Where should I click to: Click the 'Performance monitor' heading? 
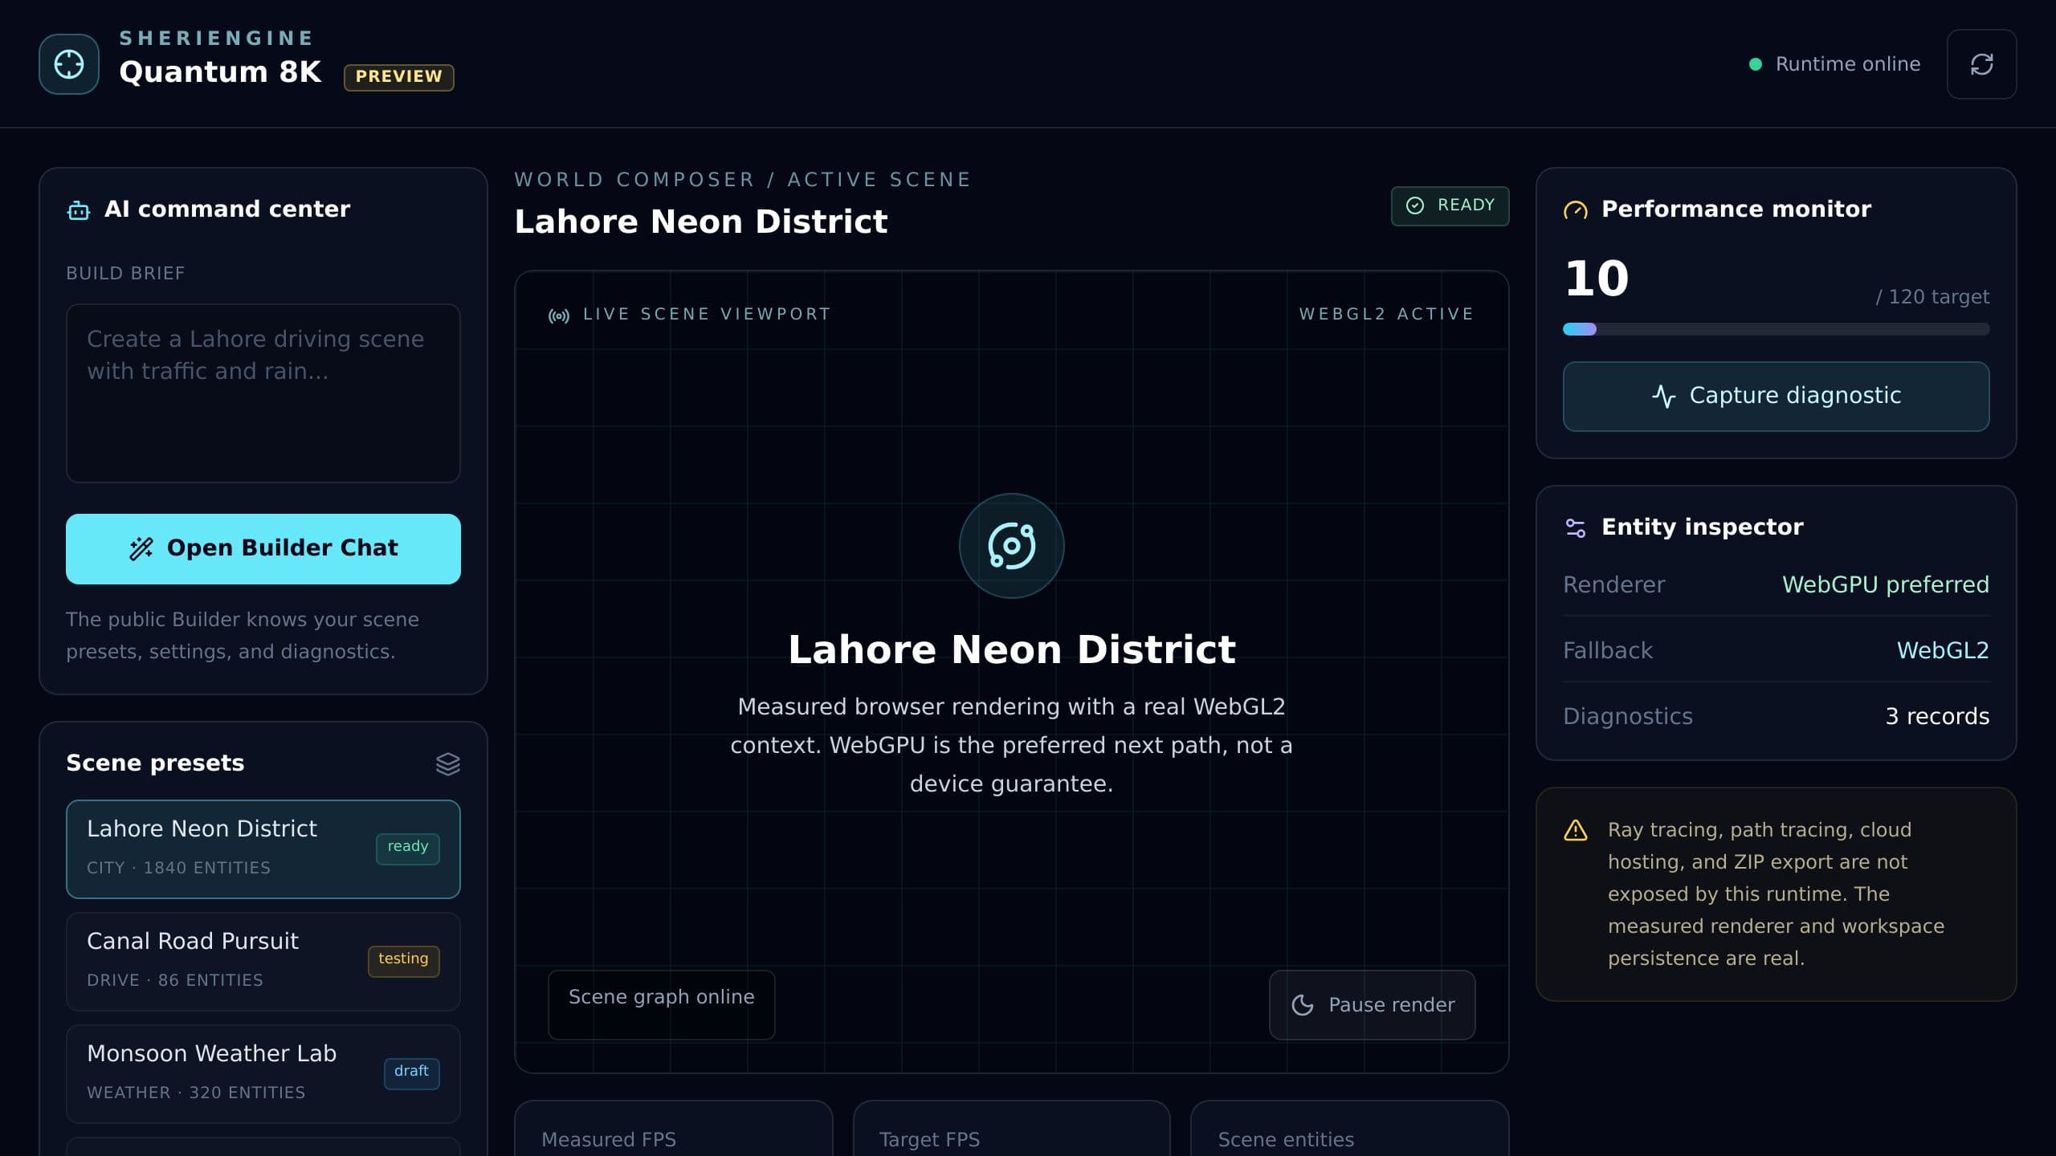coord(1736,210)
